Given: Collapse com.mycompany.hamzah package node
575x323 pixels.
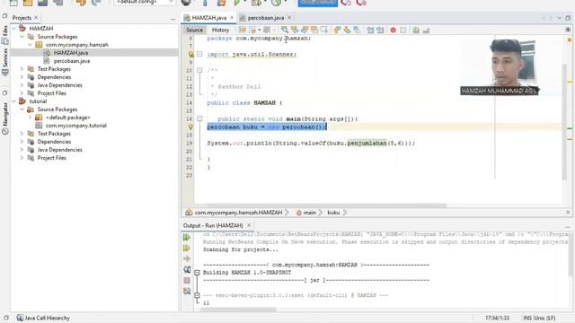Looking at the screenshot, I should pos(30,45).
